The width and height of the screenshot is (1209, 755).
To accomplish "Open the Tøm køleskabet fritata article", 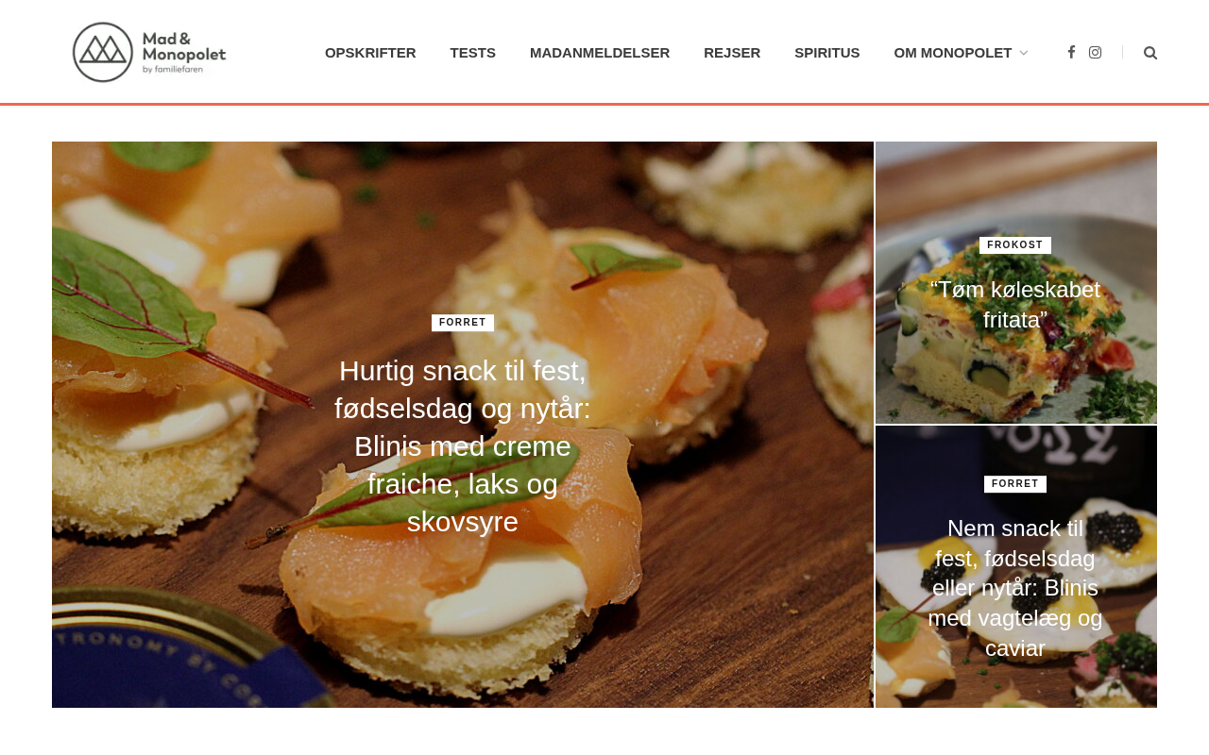I will coord(1015,305).
